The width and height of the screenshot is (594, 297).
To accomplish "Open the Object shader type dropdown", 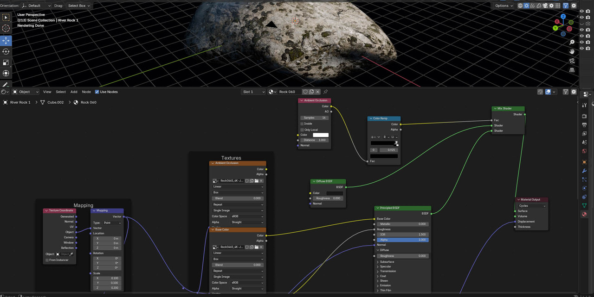I will 26,92.
